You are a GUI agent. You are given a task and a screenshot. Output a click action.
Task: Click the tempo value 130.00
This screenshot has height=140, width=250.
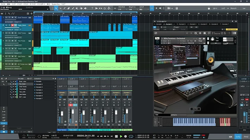[x=189, y=135]
